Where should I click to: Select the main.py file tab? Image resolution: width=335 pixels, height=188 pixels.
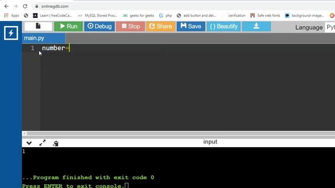[x=43, y=38]
